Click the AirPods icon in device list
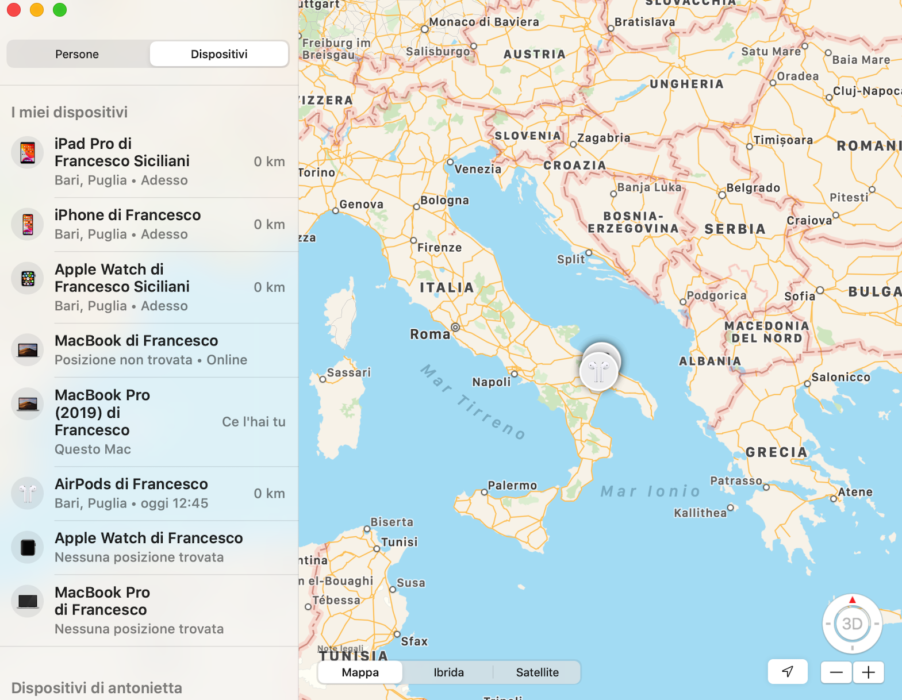 click(x=28, y=493)
